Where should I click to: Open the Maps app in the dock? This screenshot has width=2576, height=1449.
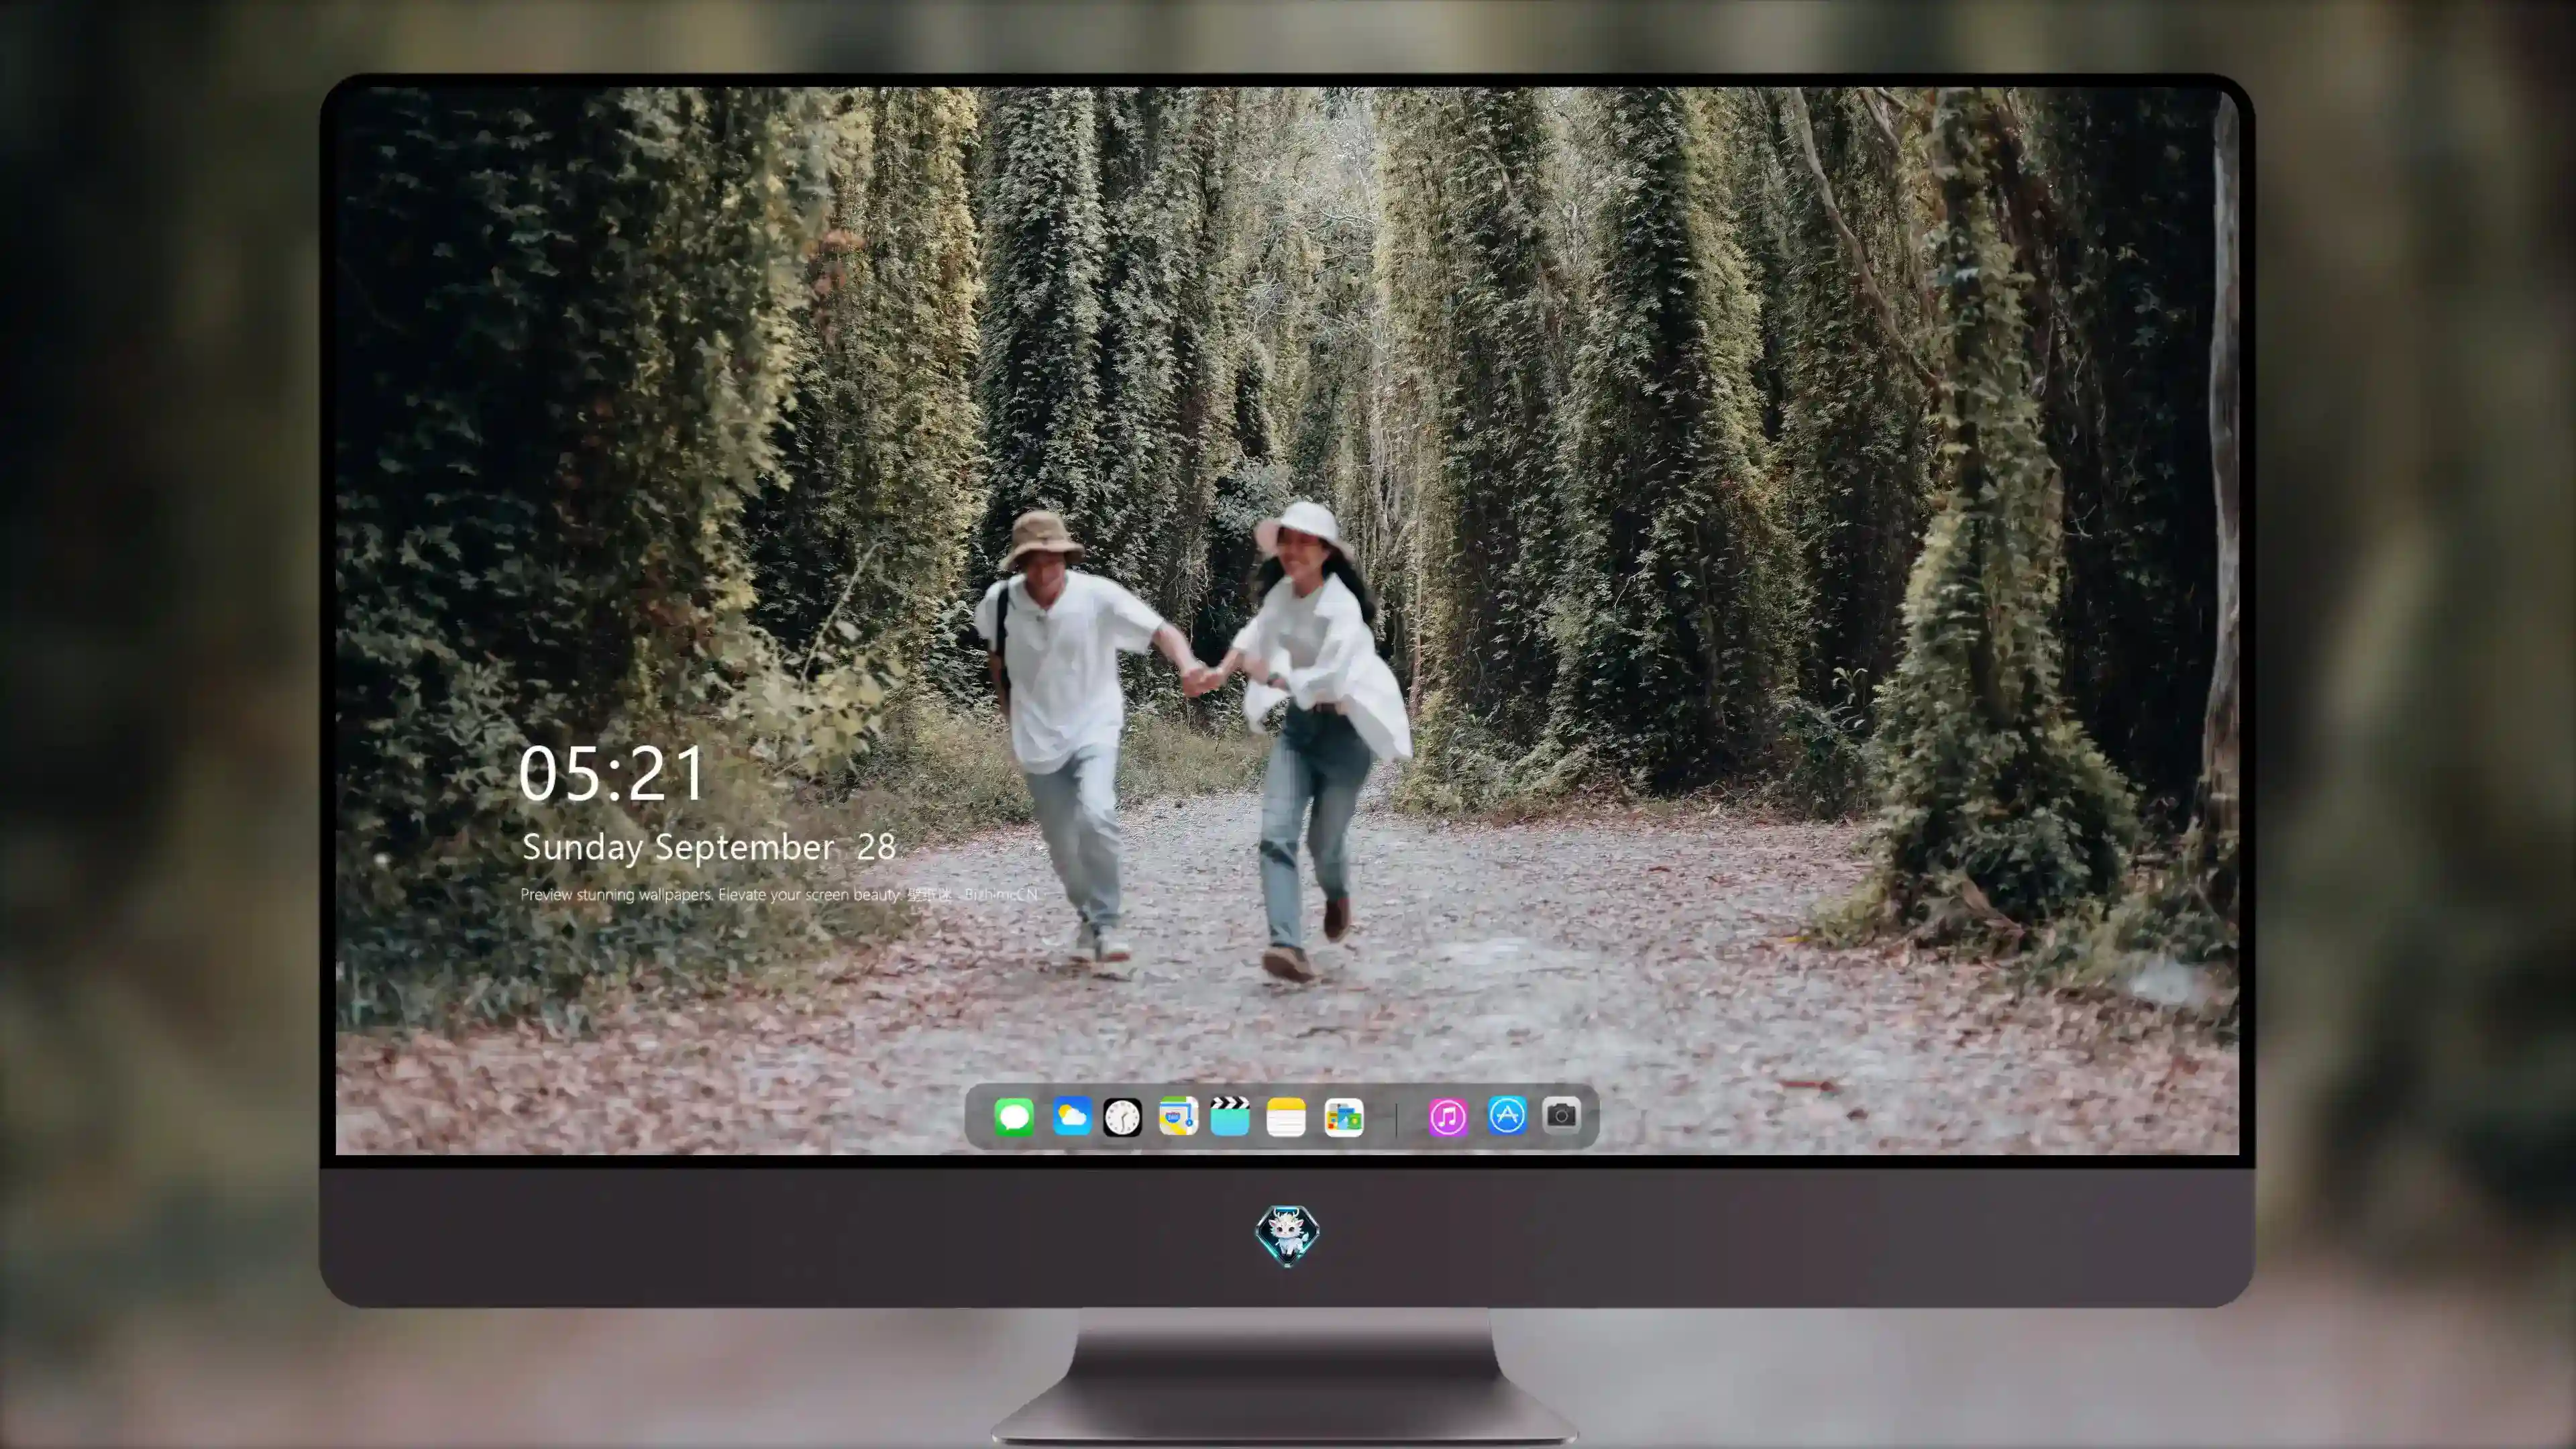1179,1116
